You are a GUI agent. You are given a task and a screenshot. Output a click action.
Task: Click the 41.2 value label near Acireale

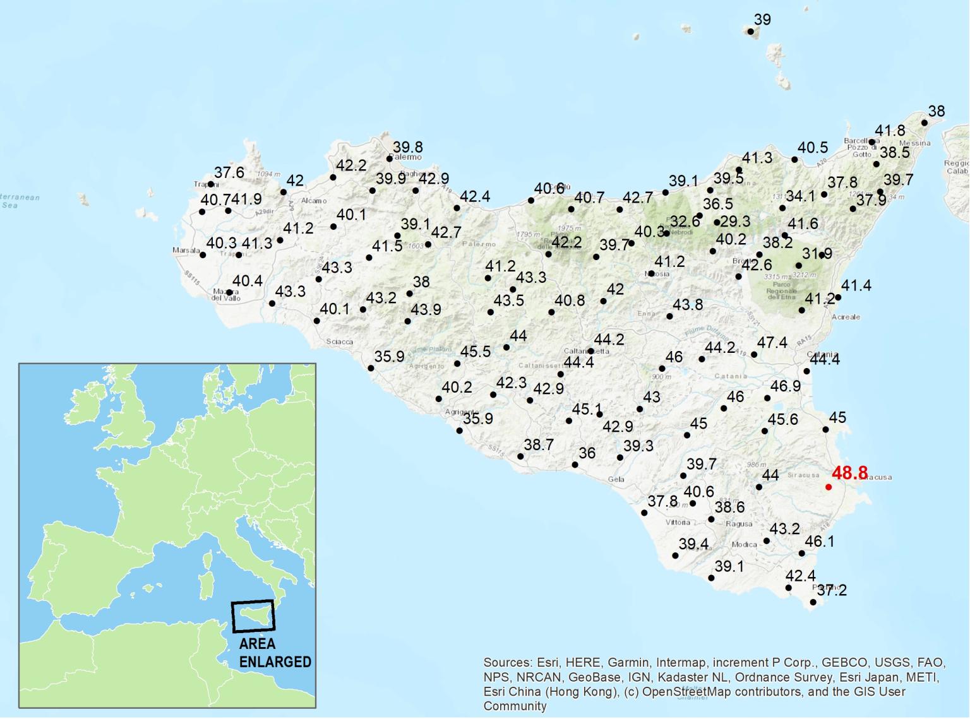pos(819,300)
